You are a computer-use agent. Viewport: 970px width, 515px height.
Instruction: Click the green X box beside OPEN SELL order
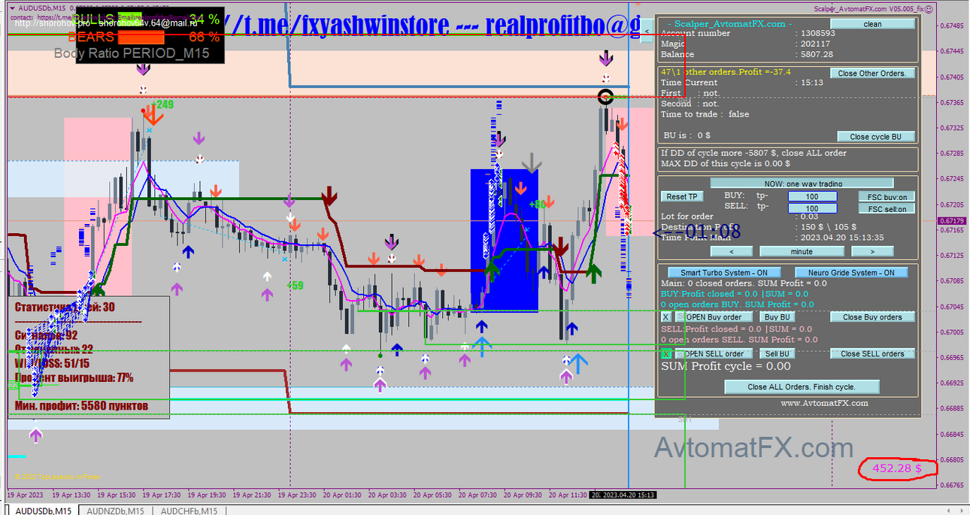click(665, 353)
